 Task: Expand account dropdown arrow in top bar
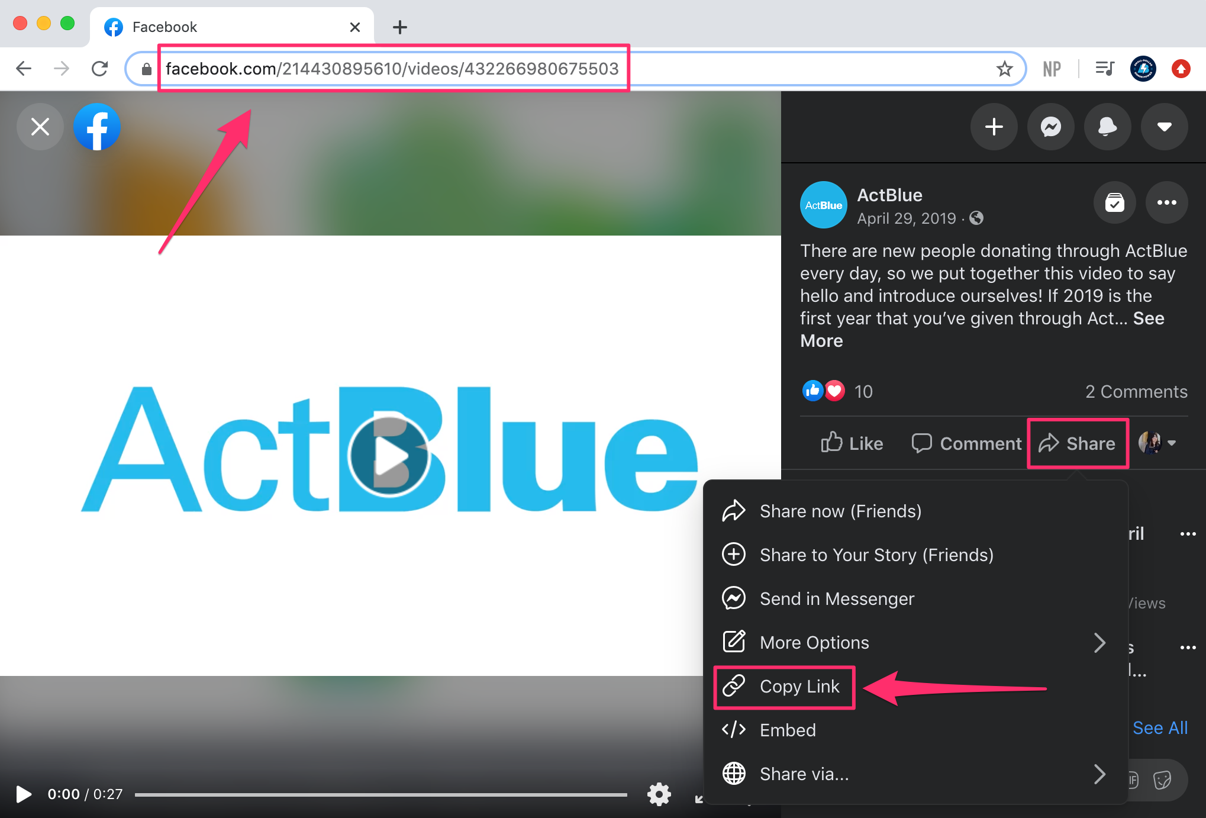[x=1164, y=127]
